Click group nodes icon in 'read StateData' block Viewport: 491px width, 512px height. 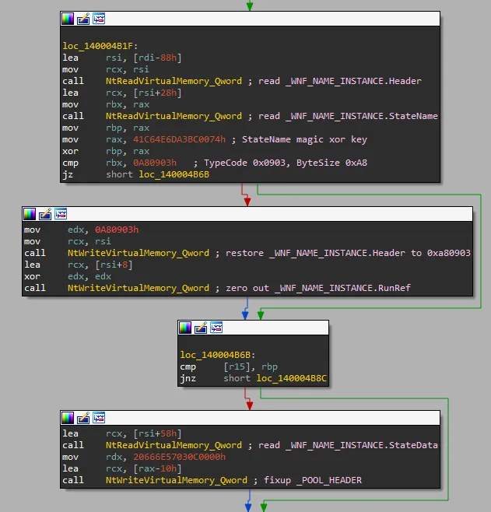[99, 418]
